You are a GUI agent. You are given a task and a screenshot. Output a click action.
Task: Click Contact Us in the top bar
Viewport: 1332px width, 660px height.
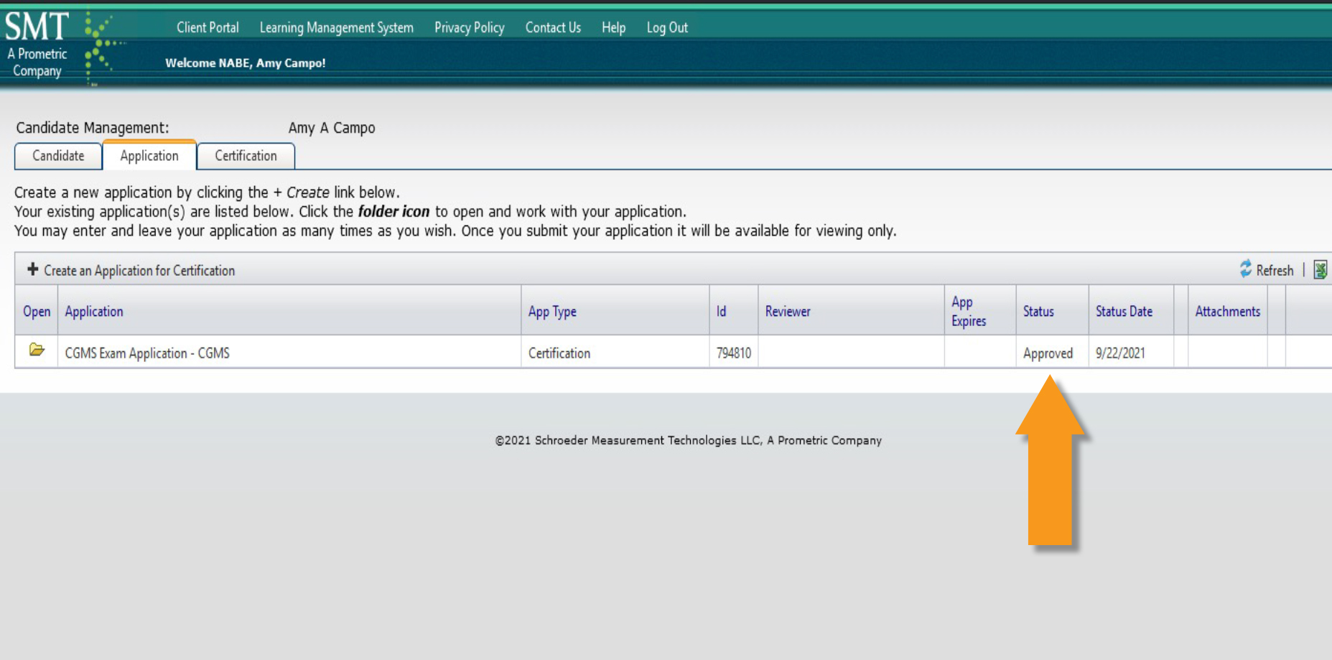pos(553,27)
